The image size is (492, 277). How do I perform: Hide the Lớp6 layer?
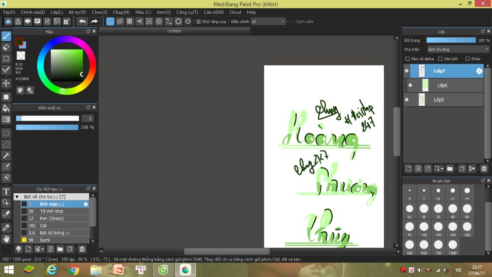pos(410,86)
